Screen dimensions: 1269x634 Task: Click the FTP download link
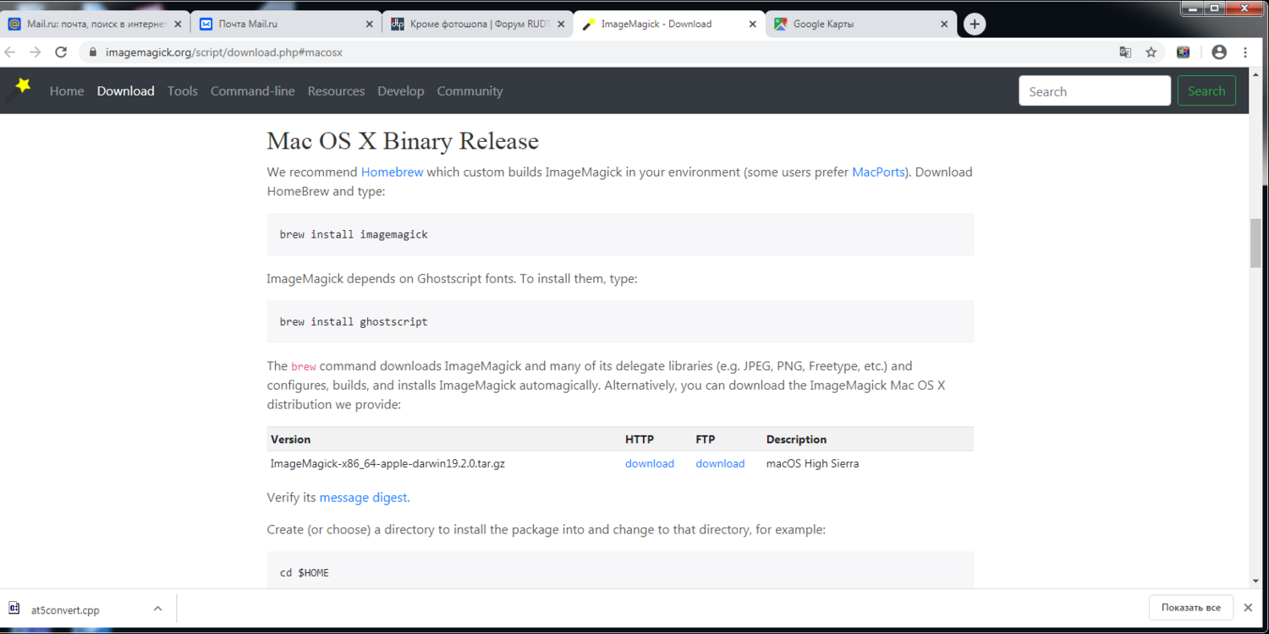(x=720, y=464)
